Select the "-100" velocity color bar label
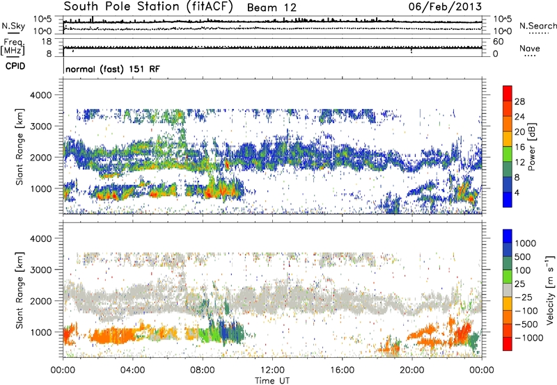 tap(526, 311)
